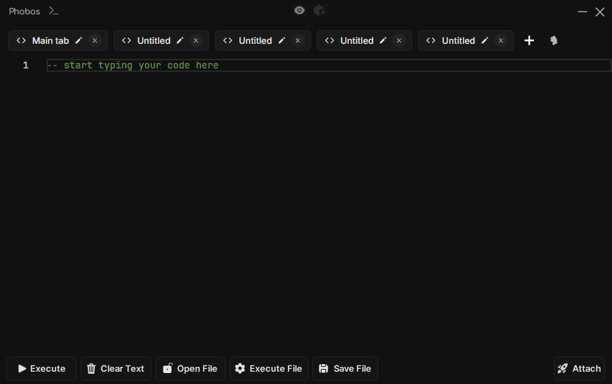
Task: Rename Main tab using its pencil icon
Action: [79, 40]
